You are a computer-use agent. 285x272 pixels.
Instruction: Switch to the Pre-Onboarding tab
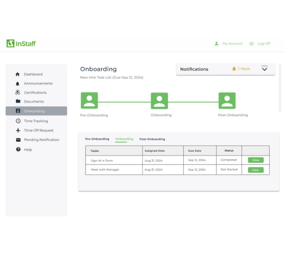97,139
